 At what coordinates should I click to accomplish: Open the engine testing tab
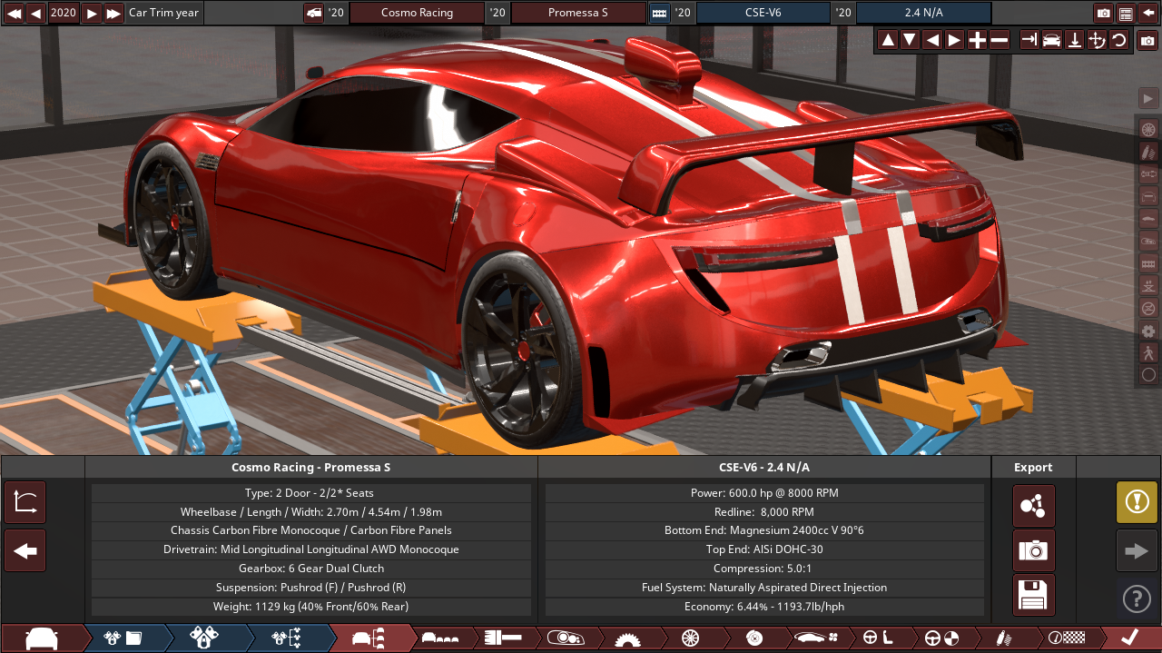(x=286, y=638)
